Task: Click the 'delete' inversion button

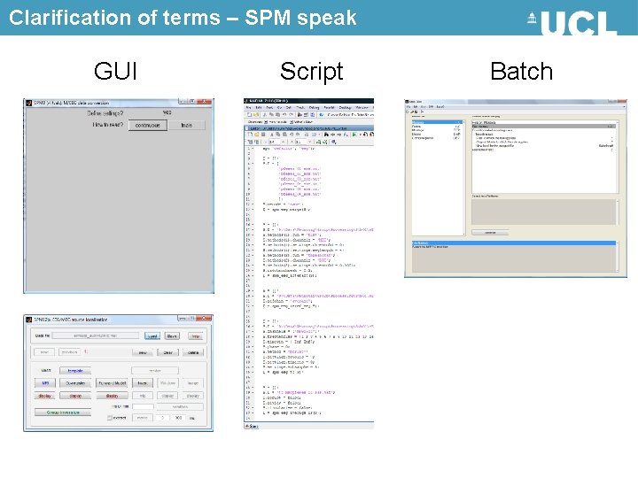Action: (193, 352)
